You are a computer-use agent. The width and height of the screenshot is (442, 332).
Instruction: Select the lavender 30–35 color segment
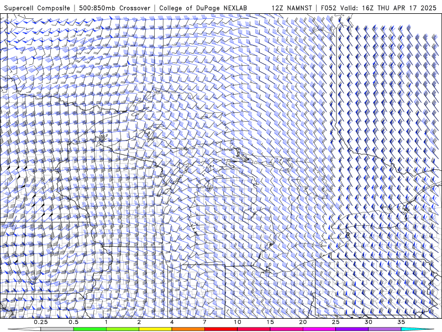[x=385, y=329]
